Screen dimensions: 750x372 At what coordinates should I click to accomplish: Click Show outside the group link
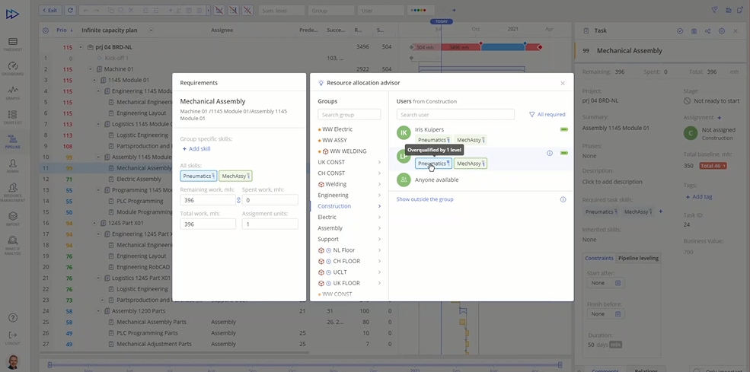(425, 199)
